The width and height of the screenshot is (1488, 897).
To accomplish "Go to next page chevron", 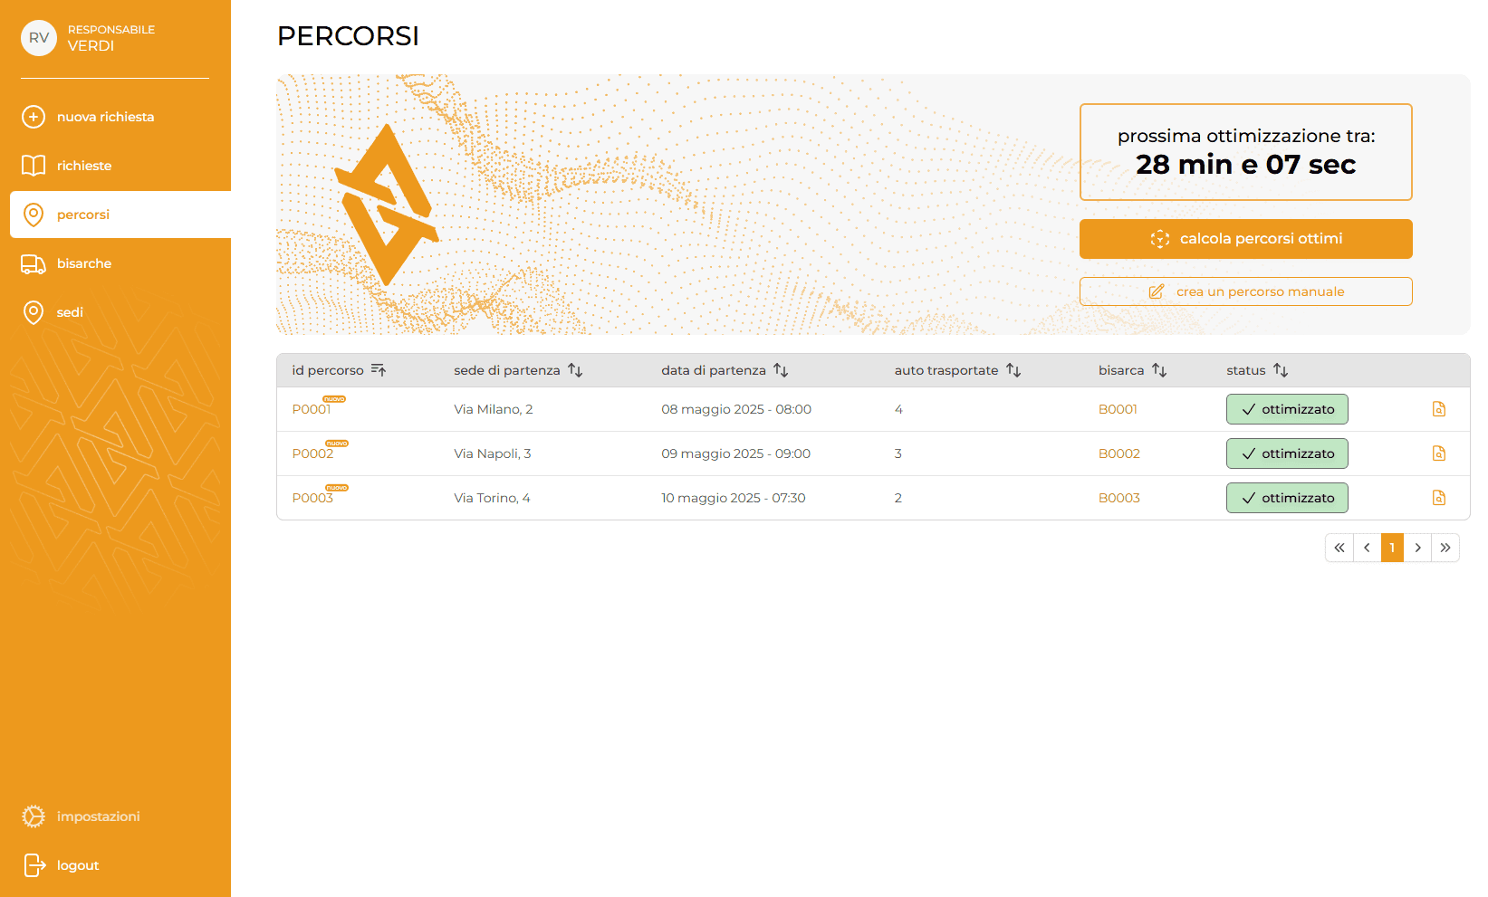I will click(x=1417, y=548).
